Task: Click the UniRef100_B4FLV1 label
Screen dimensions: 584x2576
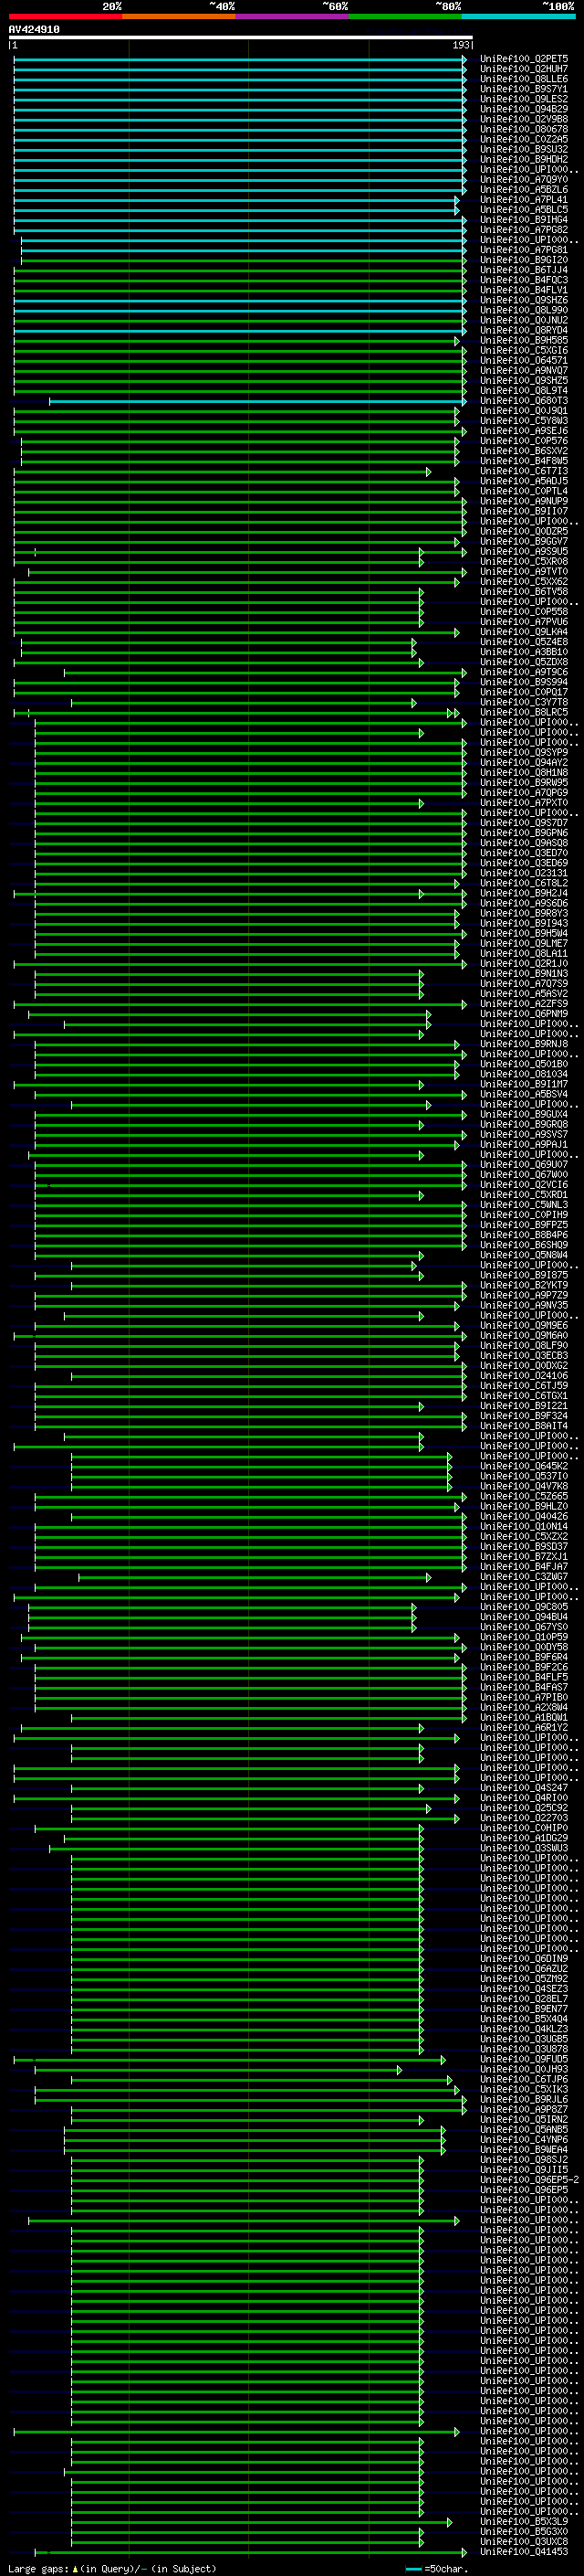Action: click(x=524, y=290)
